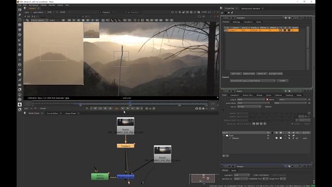This screenshot has width=332, height=187.
Task: Open the viewer channel rgba dropdown
Action: tap(27, 12)
